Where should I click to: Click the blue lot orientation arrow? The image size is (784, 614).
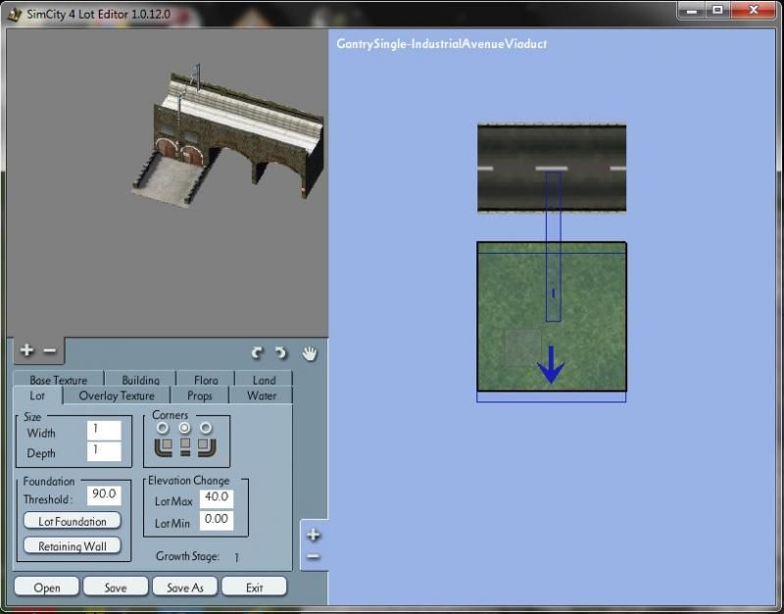551,364
